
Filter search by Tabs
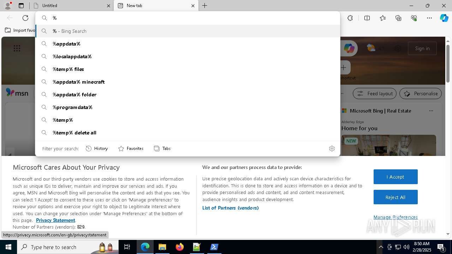[162, 149]
